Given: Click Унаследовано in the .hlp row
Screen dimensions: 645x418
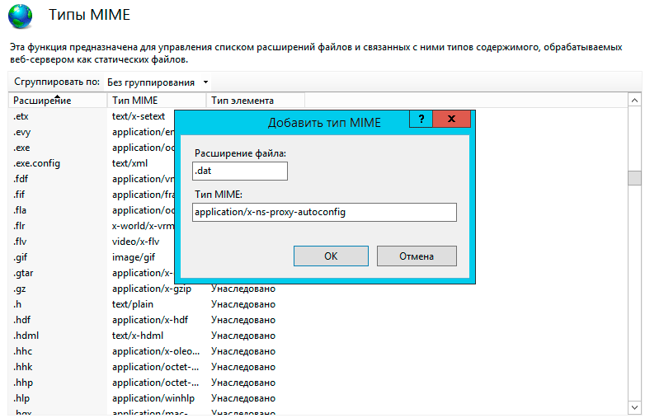Looking at the screenshot, I should pyautogui.click(x=243, y=398).
